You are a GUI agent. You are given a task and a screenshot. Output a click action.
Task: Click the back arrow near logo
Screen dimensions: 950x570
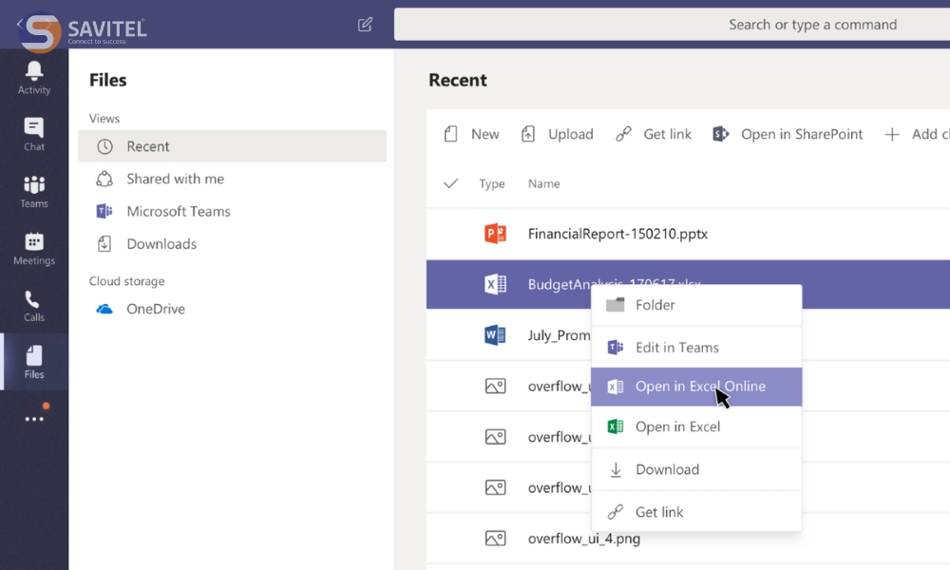[x=20, y=24]
